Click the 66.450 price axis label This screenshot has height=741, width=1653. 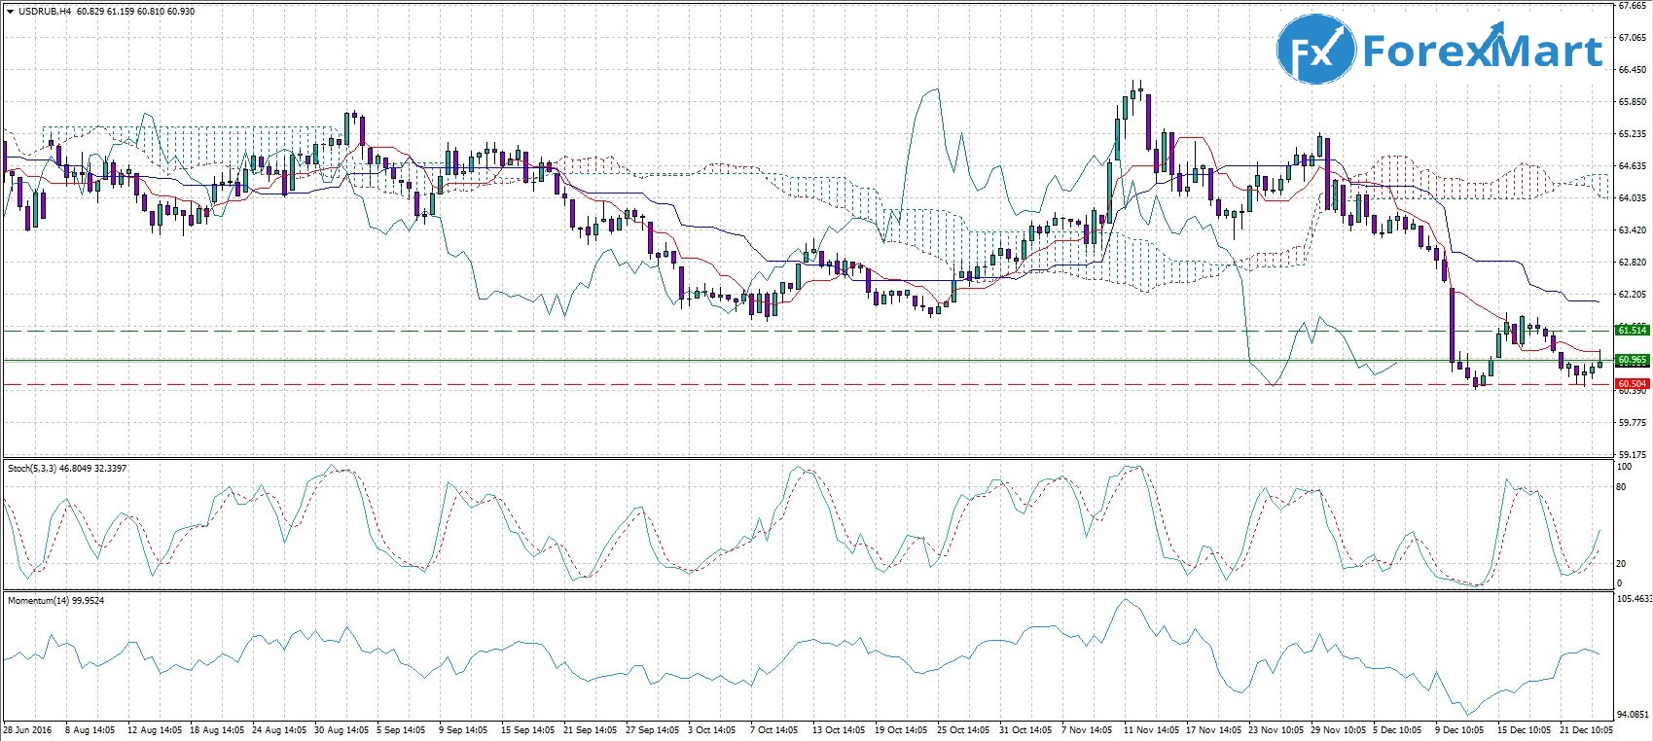coord(1632,70)
